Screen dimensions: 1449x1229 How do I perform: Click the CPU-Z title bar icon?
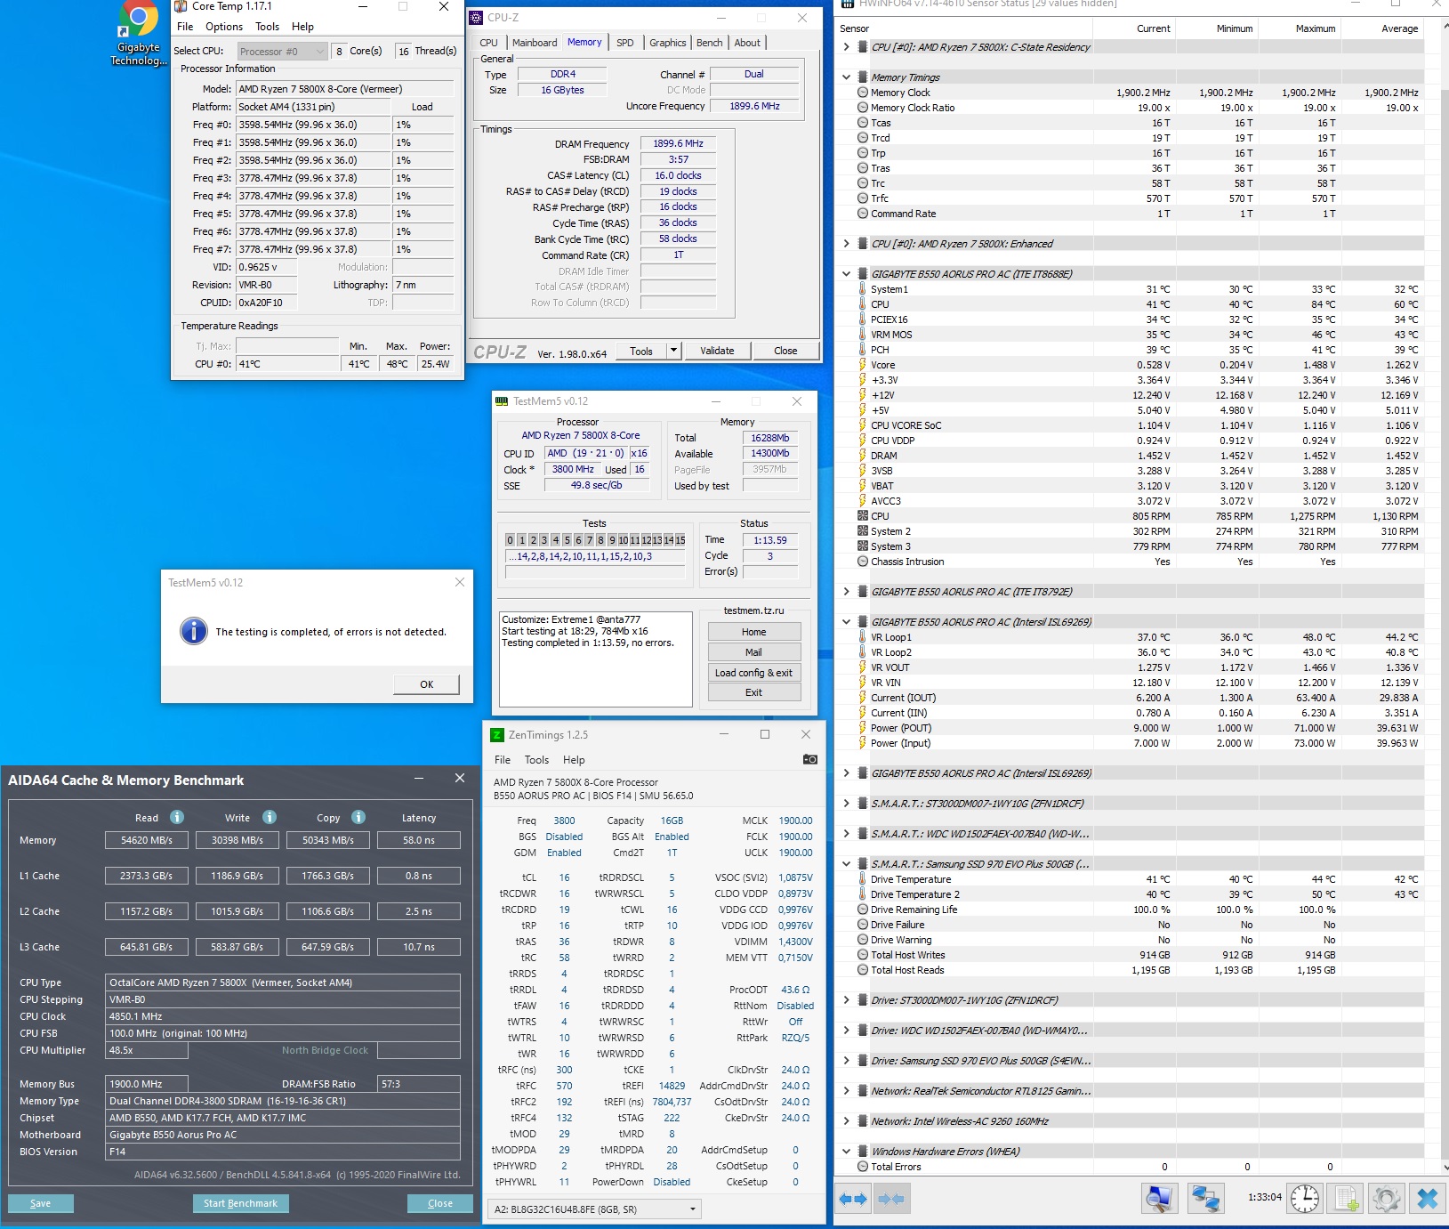click(x=476, y=17)
